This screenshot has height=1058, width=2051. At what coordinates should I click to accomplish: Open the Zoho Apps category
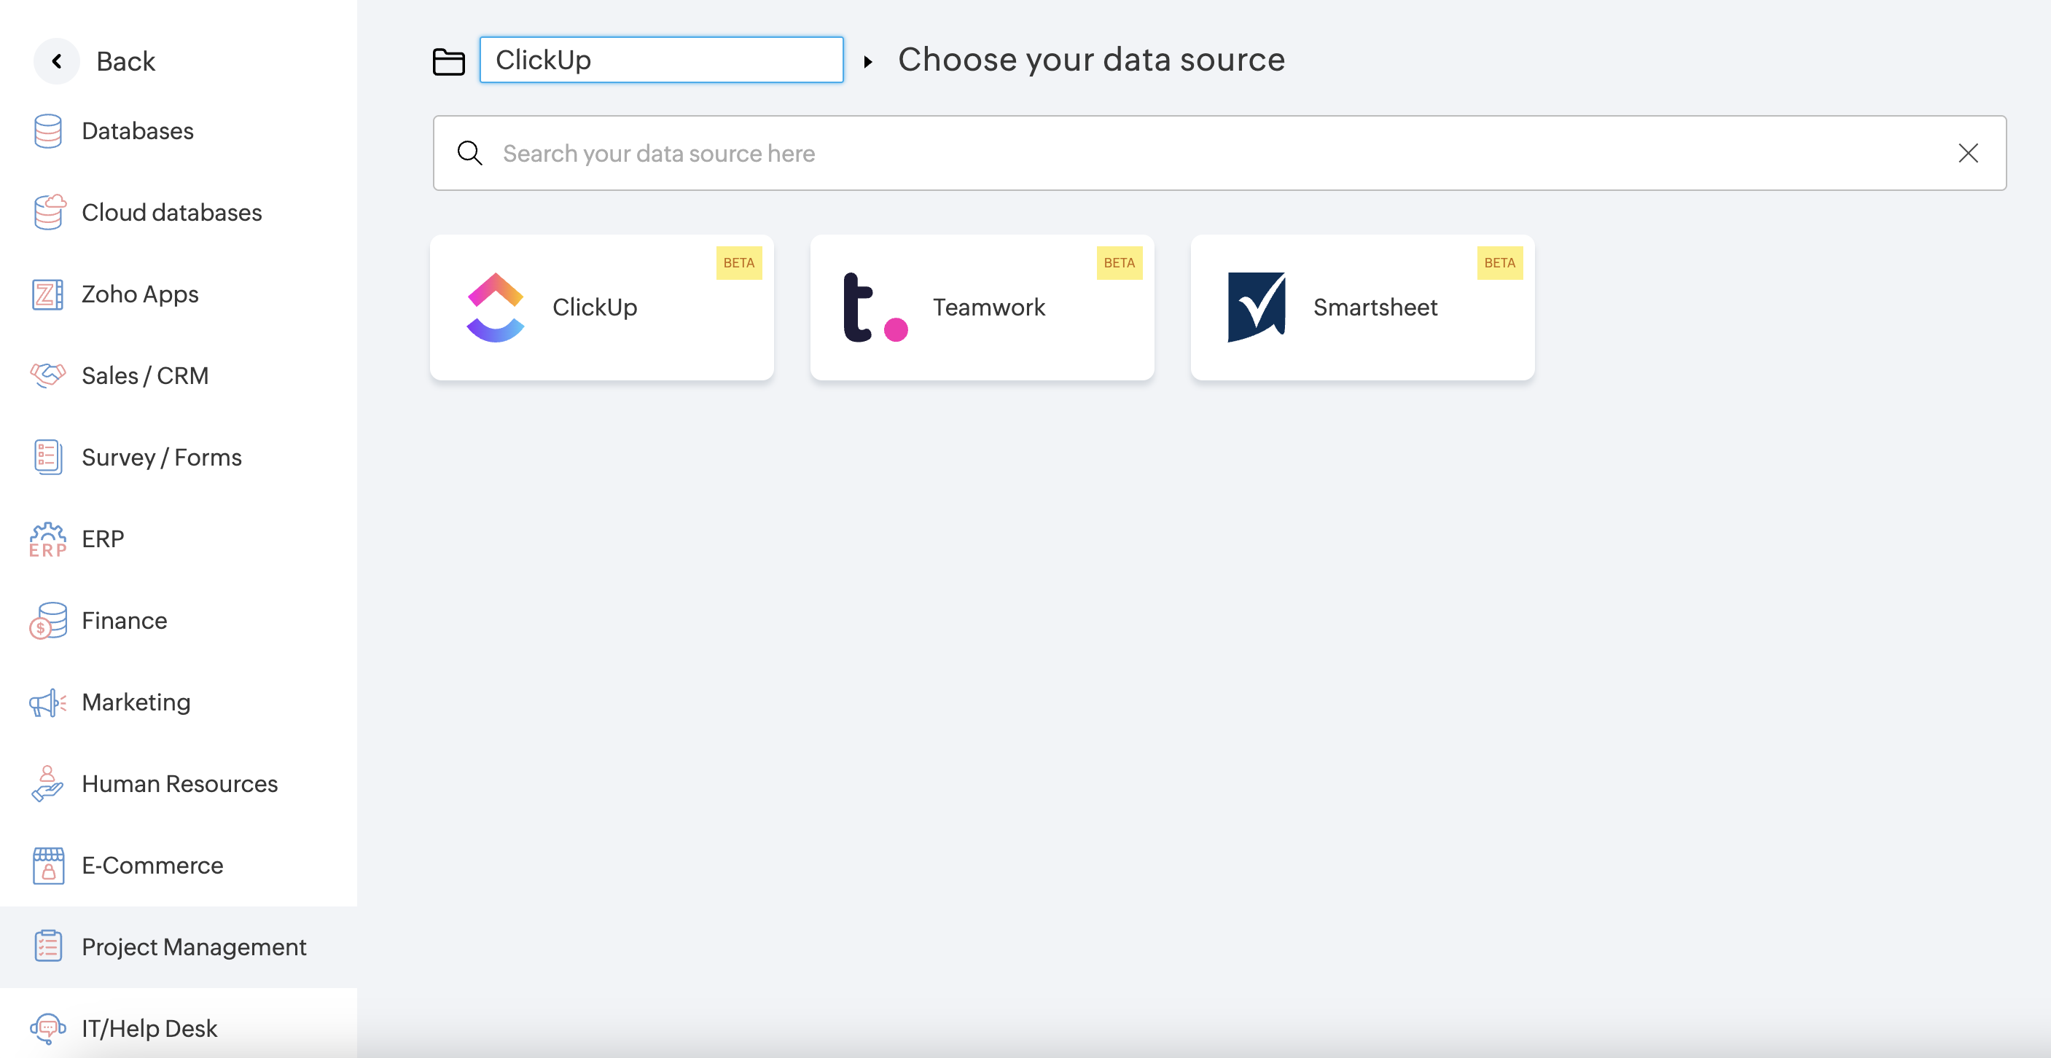(x=140, y=294)
